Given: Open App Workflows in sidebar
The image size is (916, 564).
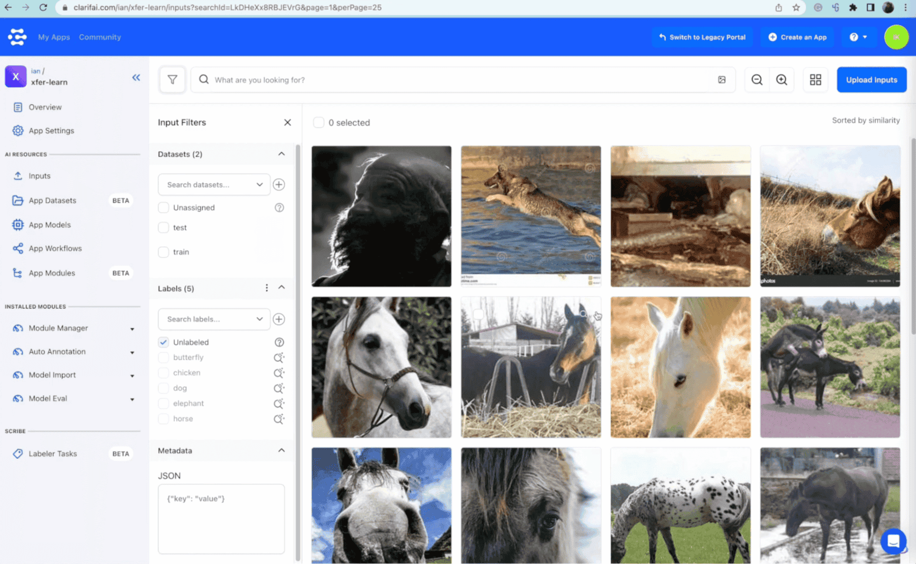Looking at the screenshot, I should pyautogui.click(x=55, y=248).
